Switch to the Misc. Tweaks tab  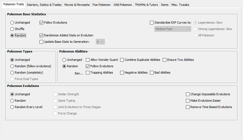point(180,5)
